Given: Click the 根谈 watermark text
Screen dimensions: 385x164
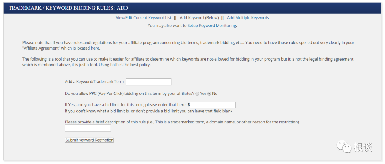Looking at the screenshot, I should click(x=363, y=147).
